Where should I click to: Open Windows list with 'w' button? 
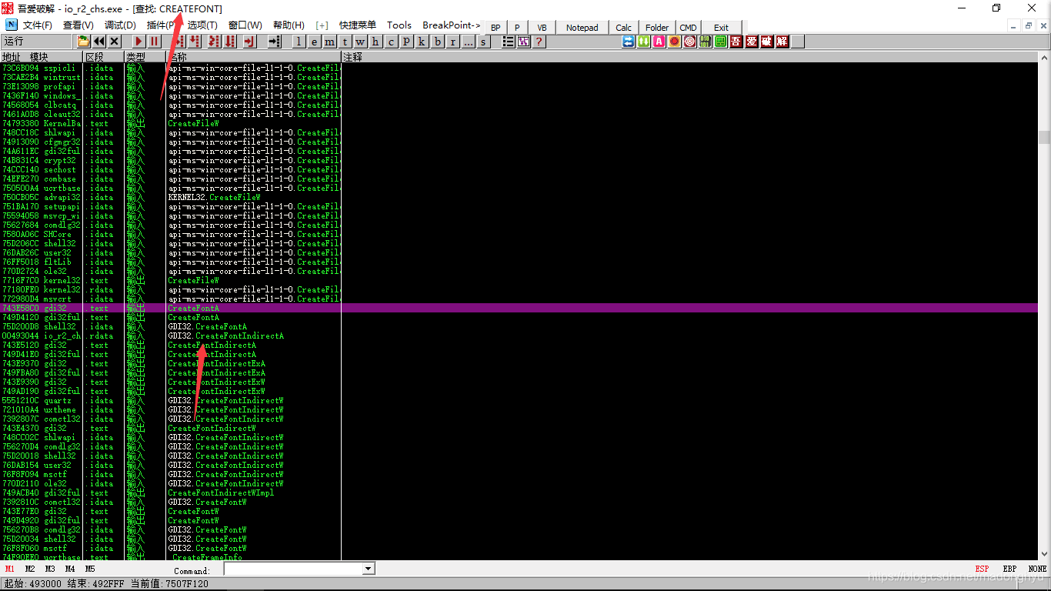point(361,42)
